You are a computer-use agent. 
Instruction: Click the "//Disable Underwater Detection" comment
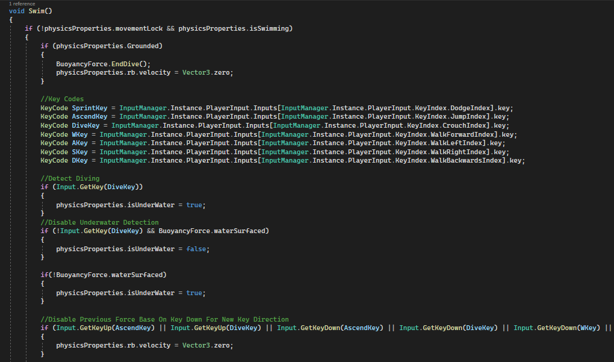coord(99,222)
